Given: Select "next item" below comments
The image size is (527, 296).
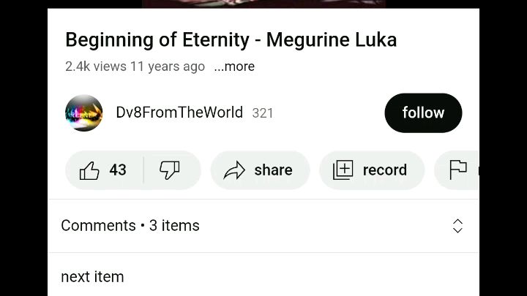Looking at the screenshot, I should pos(92,277).
